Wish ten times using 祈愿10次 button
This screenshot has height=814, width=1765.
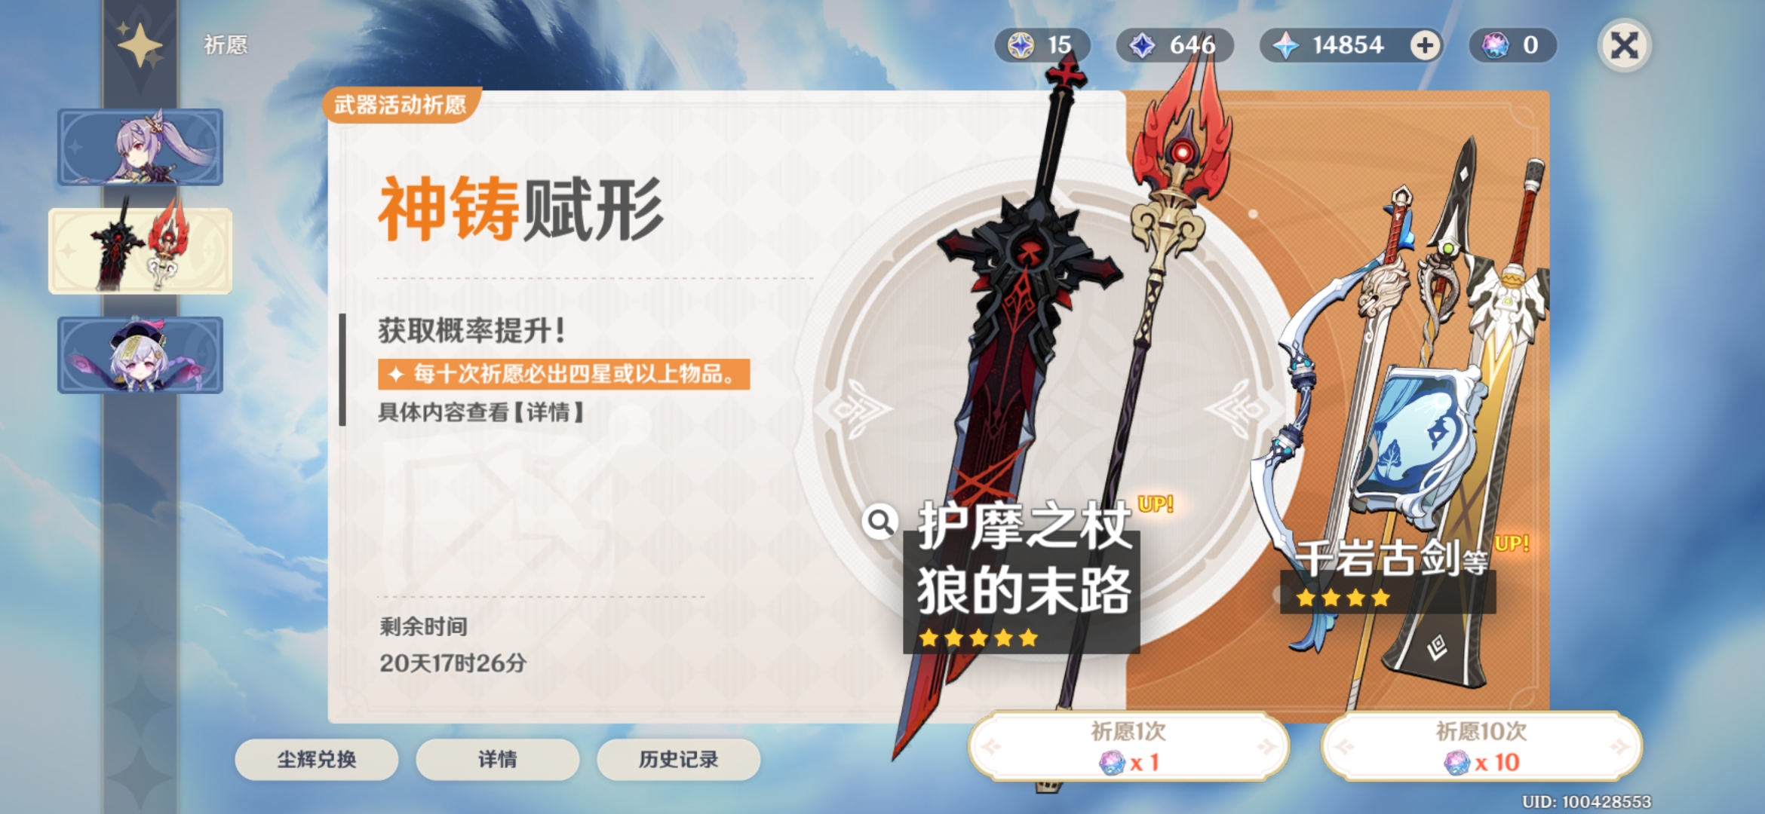tap(1481, 747)
